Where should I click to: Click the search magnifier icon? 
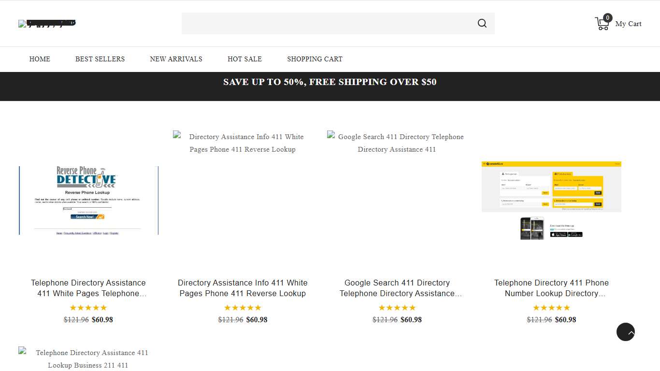pyautogui.click(x=482, y=23)
